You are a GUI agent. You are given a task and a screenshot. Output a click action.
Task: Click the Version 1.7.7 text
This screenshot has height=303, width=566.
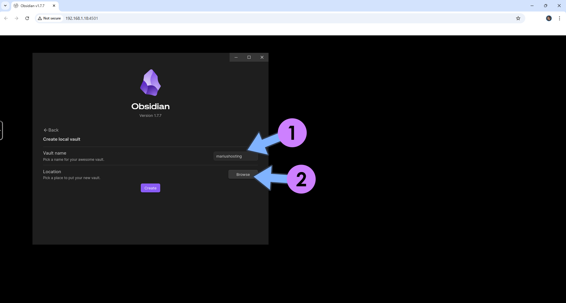coord(151,116)
